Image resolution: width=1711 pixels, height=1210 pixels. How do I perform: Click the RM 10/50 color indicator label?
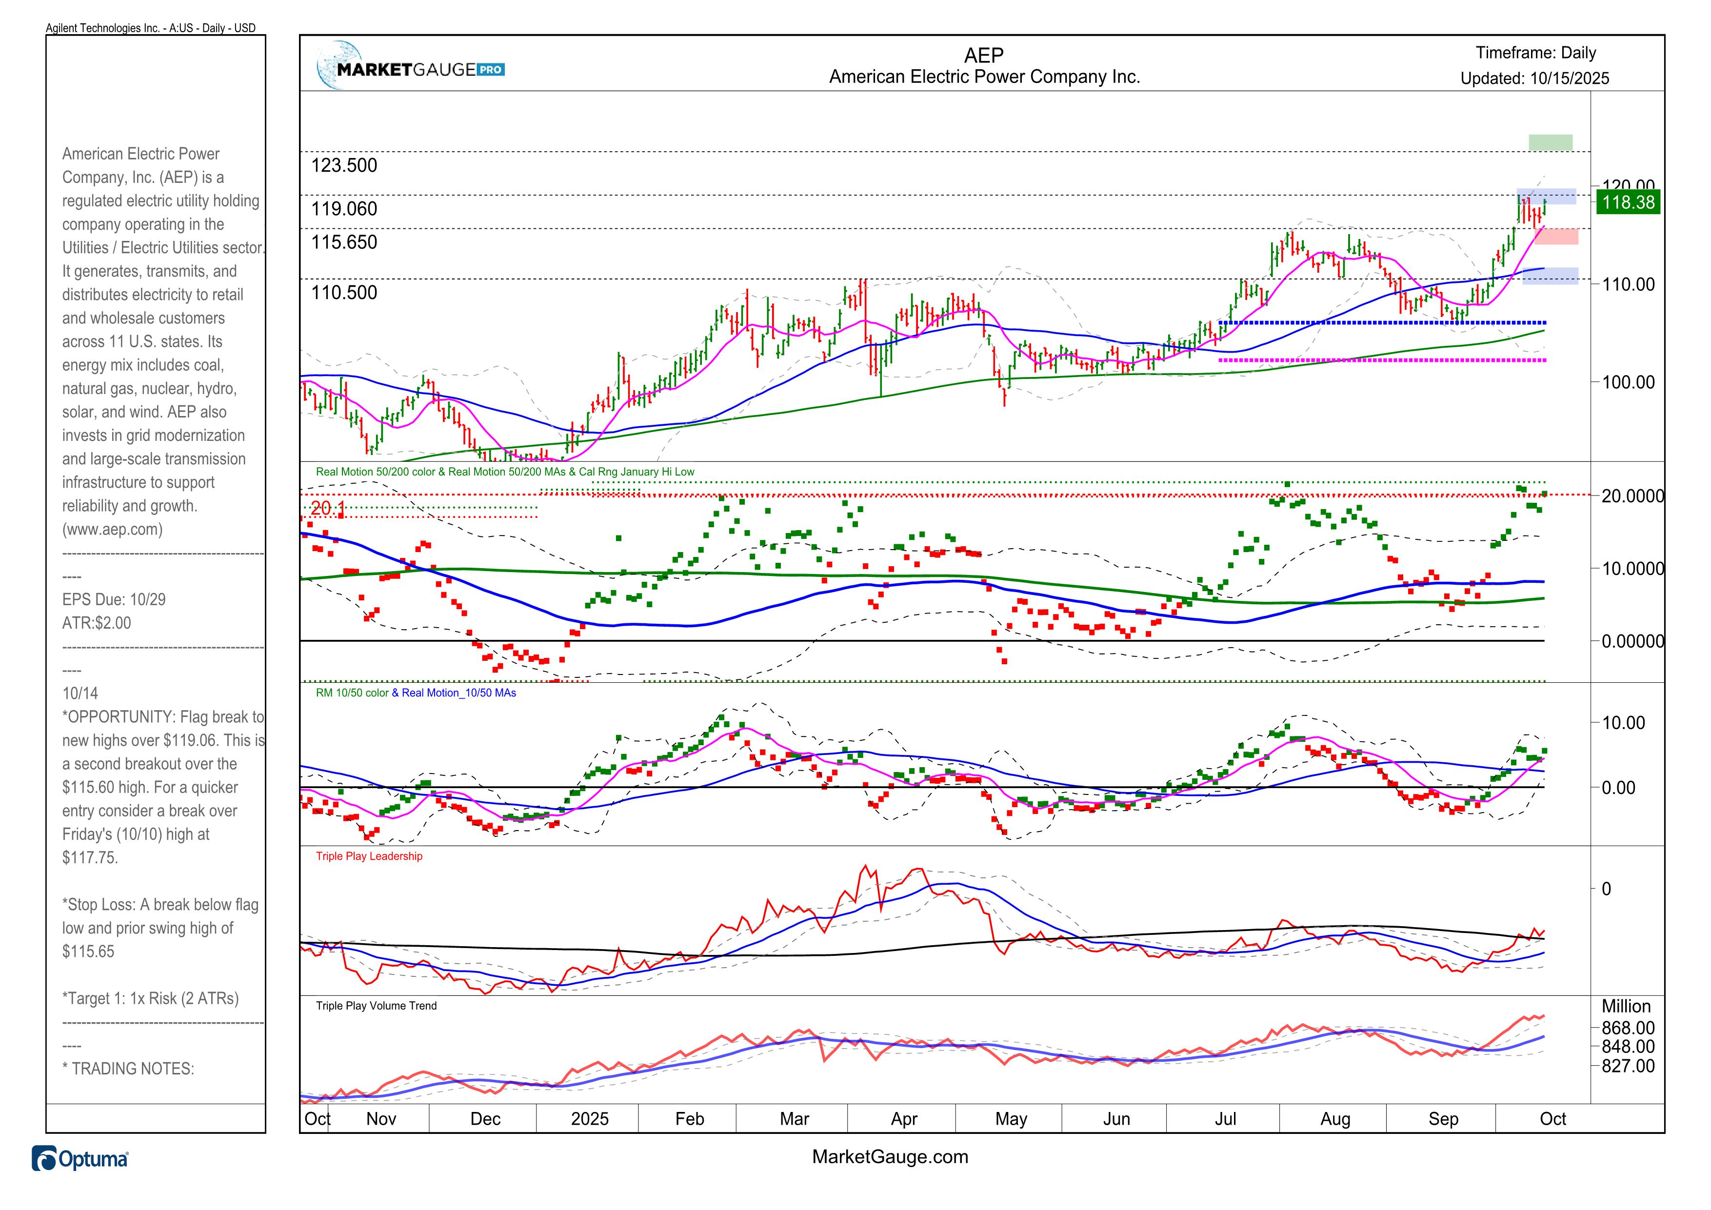pyautogui.click(x=352, y=693)
